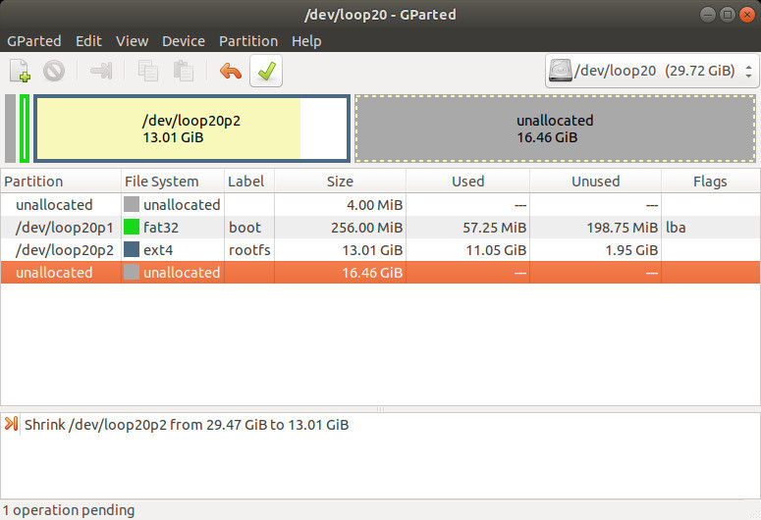Click the resize/move partition icon

pyautogui.click(x=101, y=71)
